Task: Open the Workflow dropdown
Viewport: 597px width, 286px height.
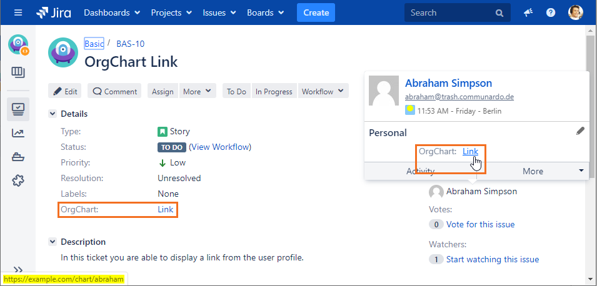Action: pos(323,91)
